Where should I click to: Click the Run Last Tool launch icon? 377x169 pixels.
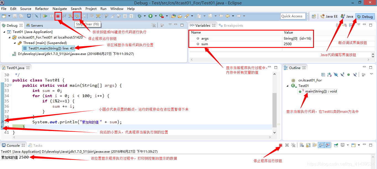[x=162, y=16]
